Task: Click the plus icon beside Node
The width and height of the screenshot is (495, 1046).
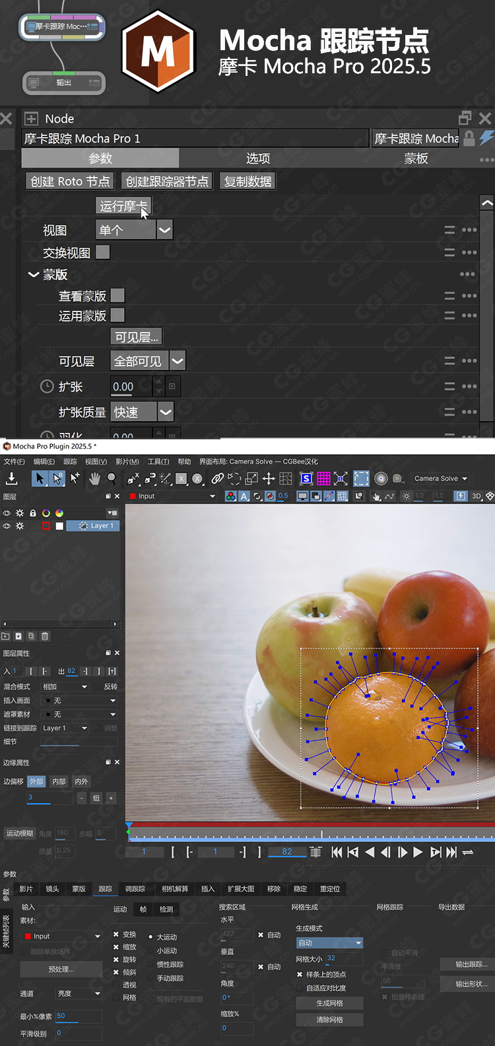Action: tap(31, 119)
